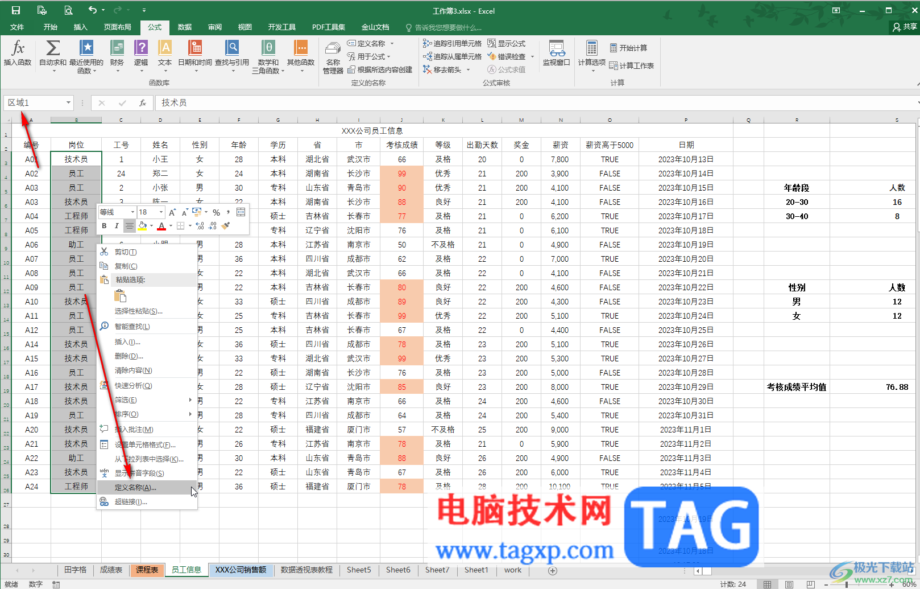Open the Name Manager (名称管理器)

click(333, 57)
